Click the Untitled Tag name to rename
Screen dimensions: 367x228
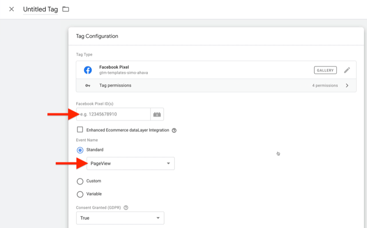[x=41, y=9]
